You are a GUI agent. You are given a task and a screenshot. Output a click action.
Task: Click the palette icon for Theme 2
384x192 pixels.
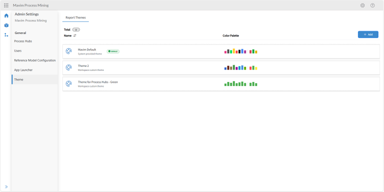coord(69,67)
